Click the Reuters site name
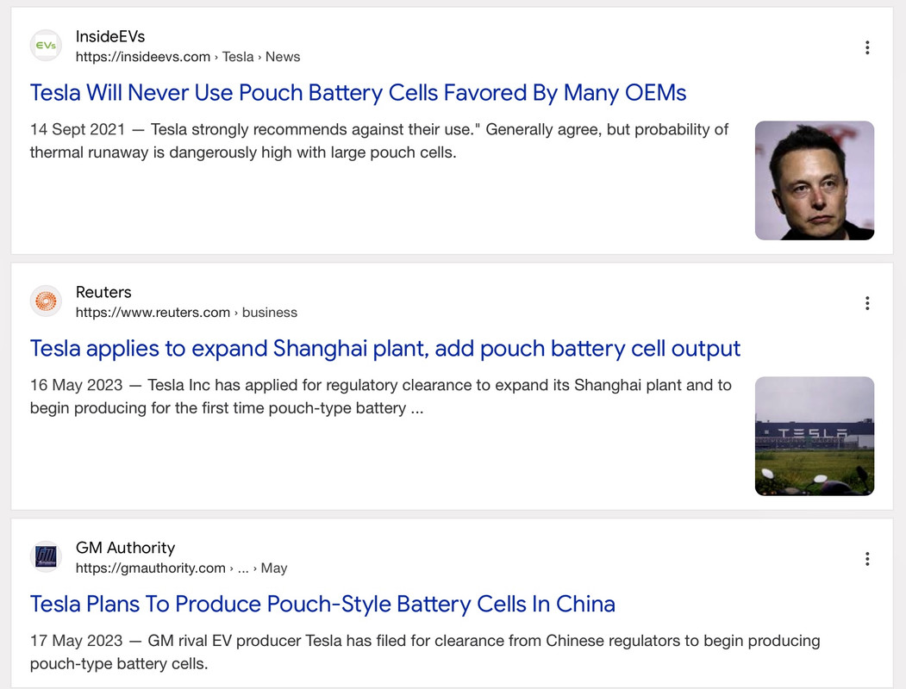The height and width of the screenshot is (689, 906). (103, 292)
